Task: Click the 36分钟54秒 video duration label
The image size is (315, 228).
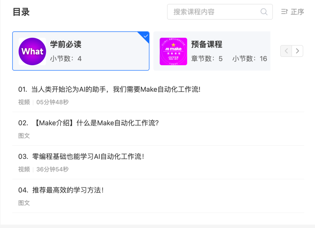Action: point(52,169)
